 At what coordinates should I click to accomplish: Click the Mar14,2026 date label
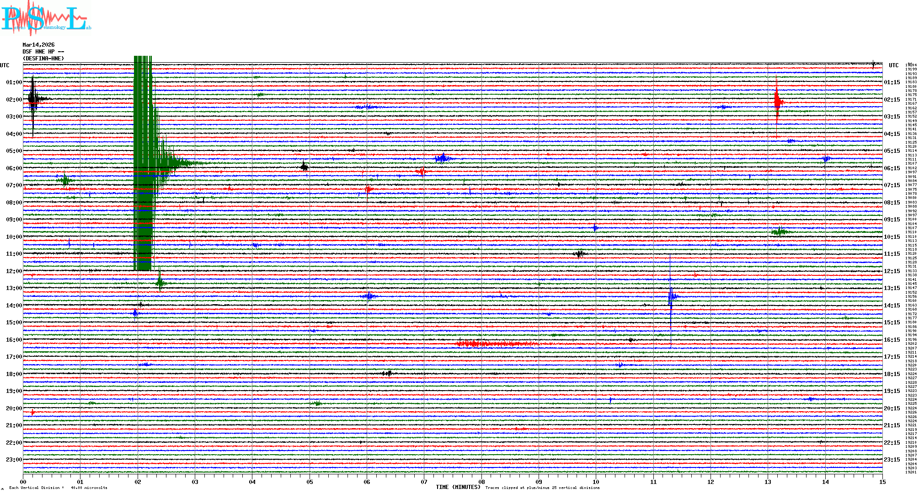point(38,45)
